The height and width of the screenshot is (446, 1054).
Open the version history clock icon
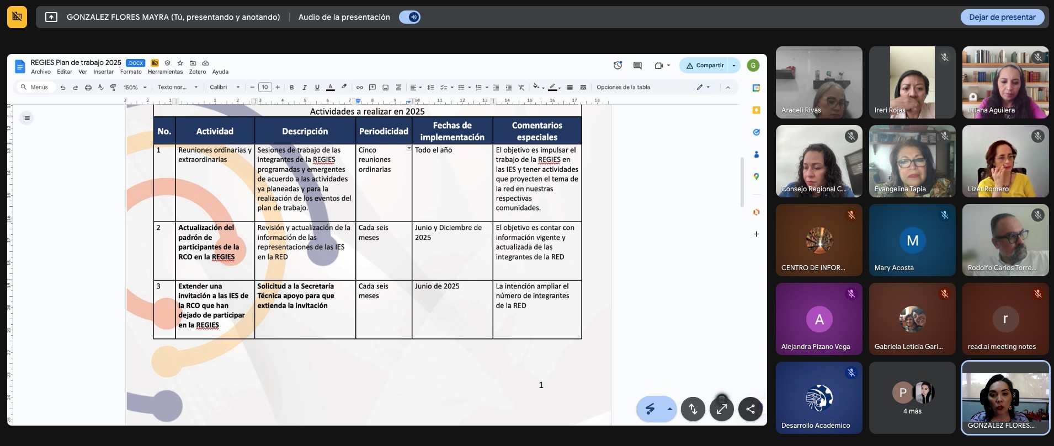point(618,66)
